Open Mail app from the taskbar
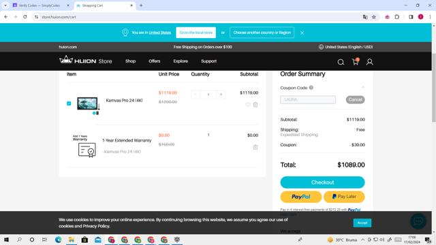 (x=98, y=240)
